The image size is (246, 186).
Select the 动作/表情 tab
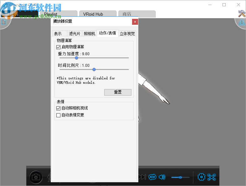click(x=107, y=33)
